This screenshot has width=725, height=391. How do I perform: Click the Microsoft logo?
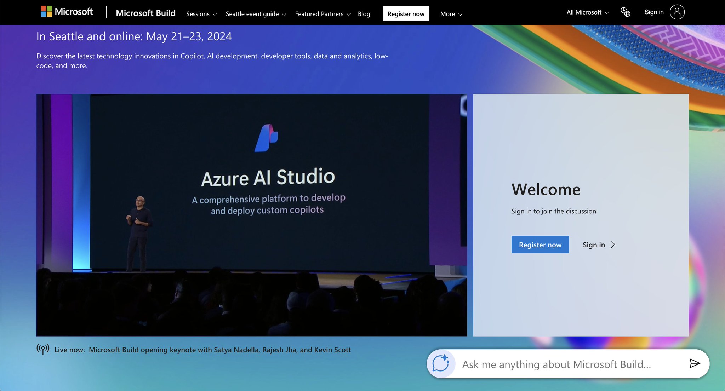[67, 12]
